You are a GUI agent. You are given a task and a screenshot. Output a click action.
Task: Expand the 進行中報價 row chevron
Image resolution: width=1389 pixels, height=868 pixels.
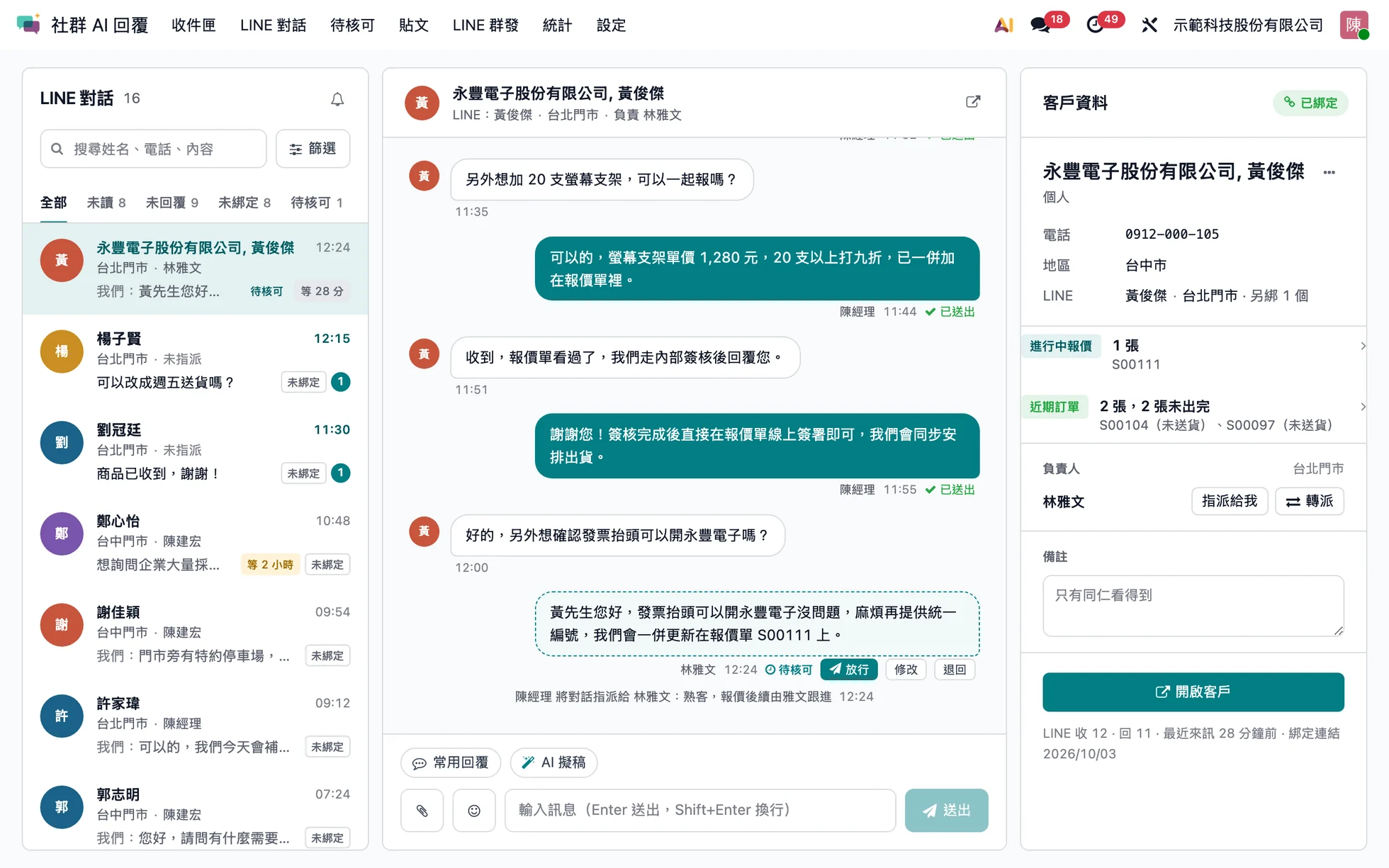click(1363, 346)
